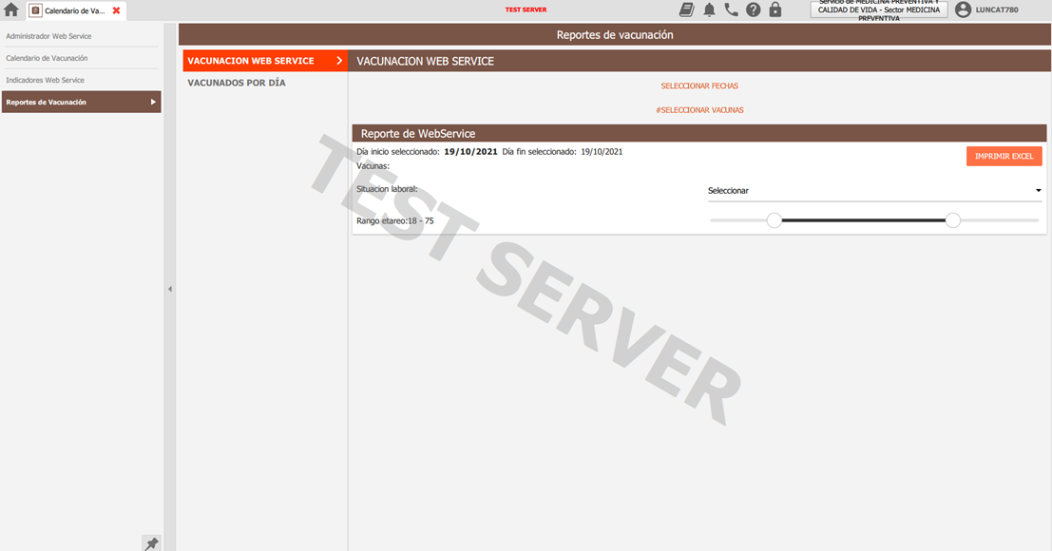The width and height of the screenshot is (1052, 551).
Task: Collapse the left sidebar panel arrow
Action: pyautogui.click(x=170, y=289)
